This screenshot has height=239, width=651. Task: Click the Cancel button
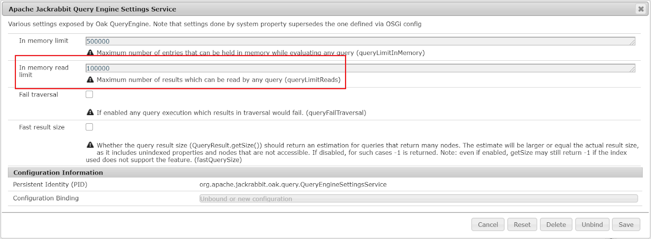(x=487, y=224)
